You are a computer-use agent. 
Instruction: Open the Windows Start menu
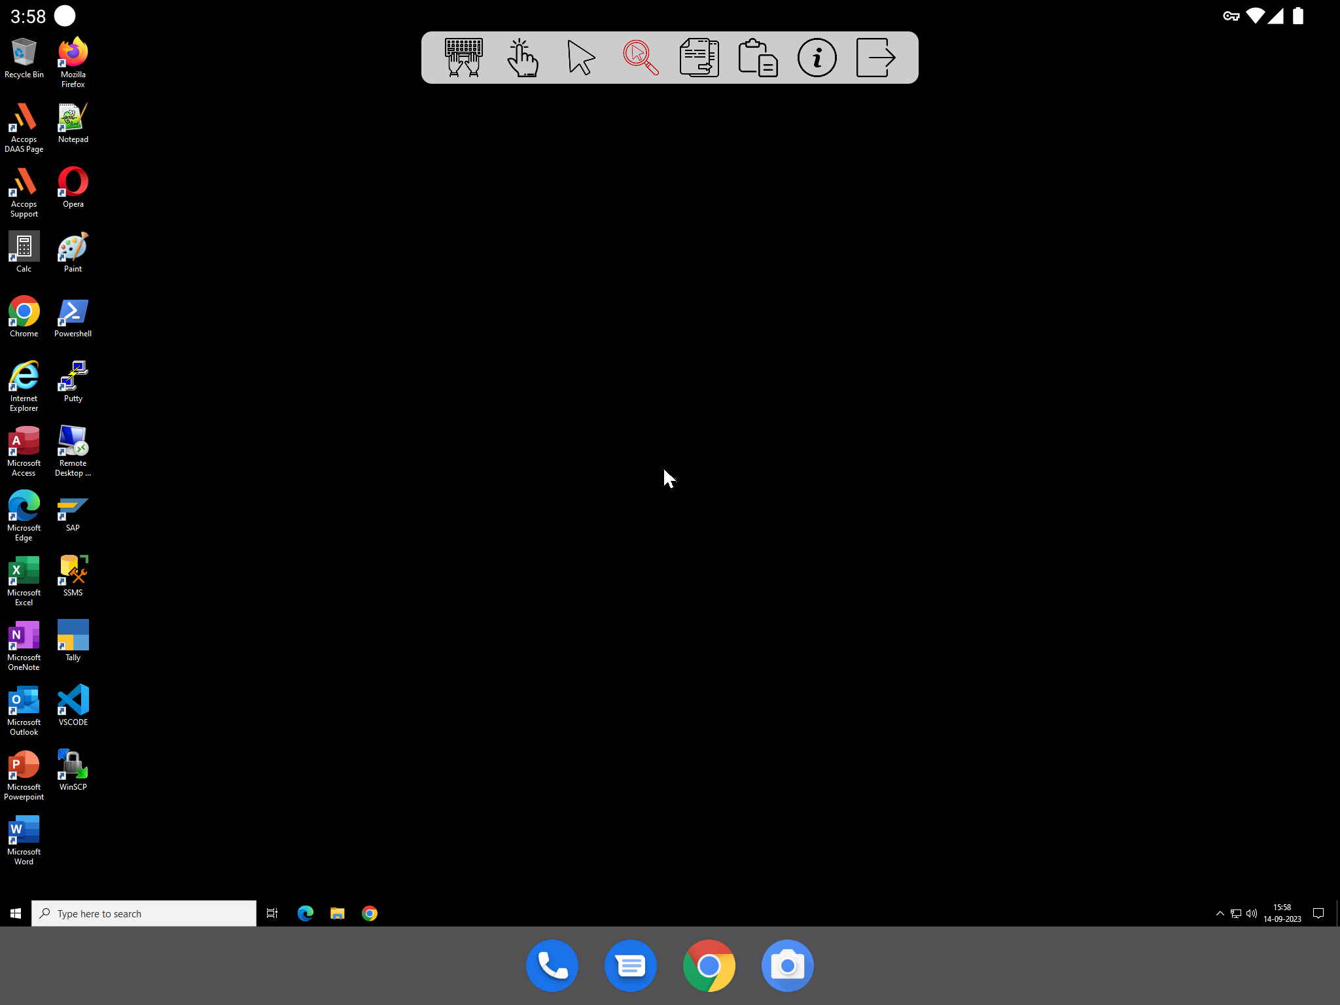click(16, 913)
